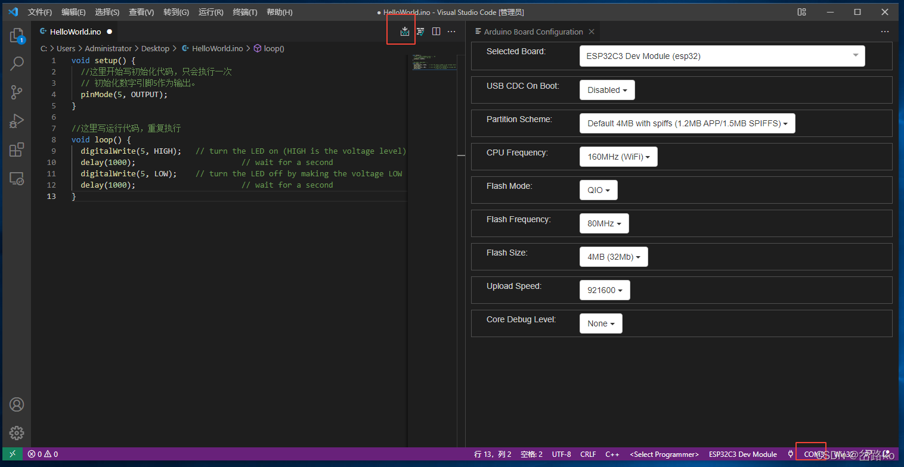Image resolution: width=904 pixels, height=467 pixels.
Task: Click CRLF end of line selector
Action: point(588,454)
